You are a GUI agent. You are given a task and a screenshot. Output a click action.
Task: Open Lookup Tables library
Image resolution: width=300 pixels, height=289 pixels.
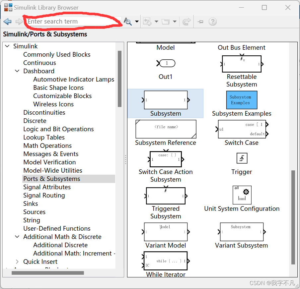click(x=44, y=137)
